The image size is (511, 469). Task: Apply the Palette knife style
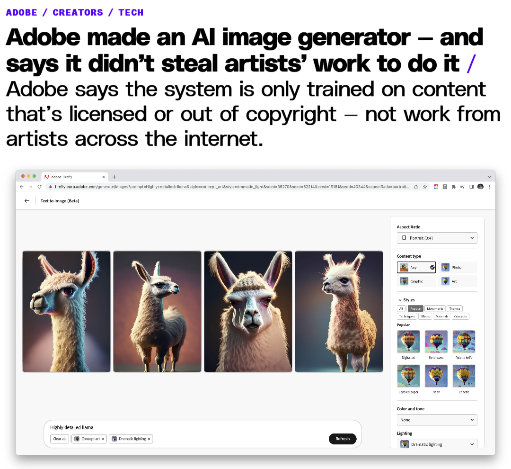[464, 342]
